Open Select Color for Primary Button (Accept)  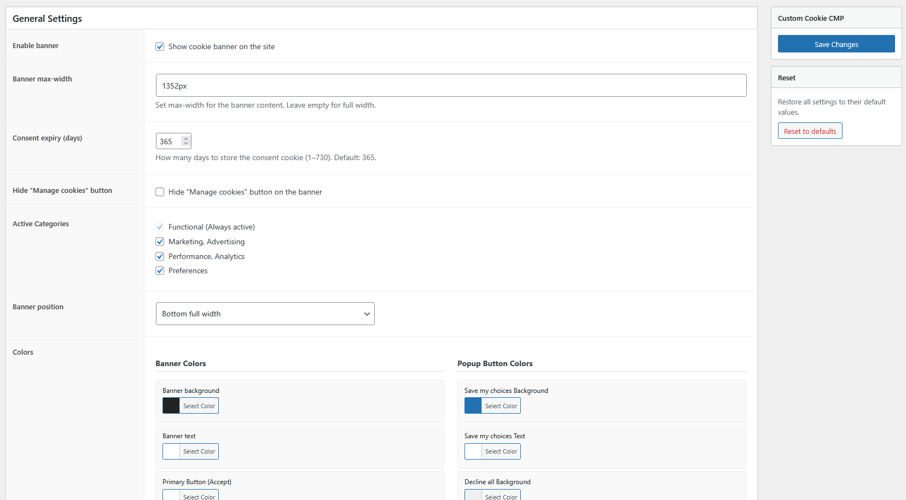pyautogui.click(x=199, y=495)
